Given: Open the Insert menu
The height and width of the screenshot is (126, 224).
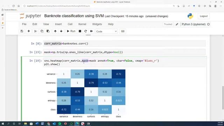Looking at the screenshot, I should pyautogui.click(x=58, y=24).
